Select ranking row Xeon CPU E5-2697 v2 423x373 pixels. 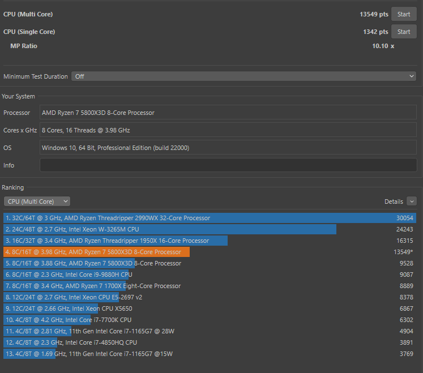tap(210, 297)
